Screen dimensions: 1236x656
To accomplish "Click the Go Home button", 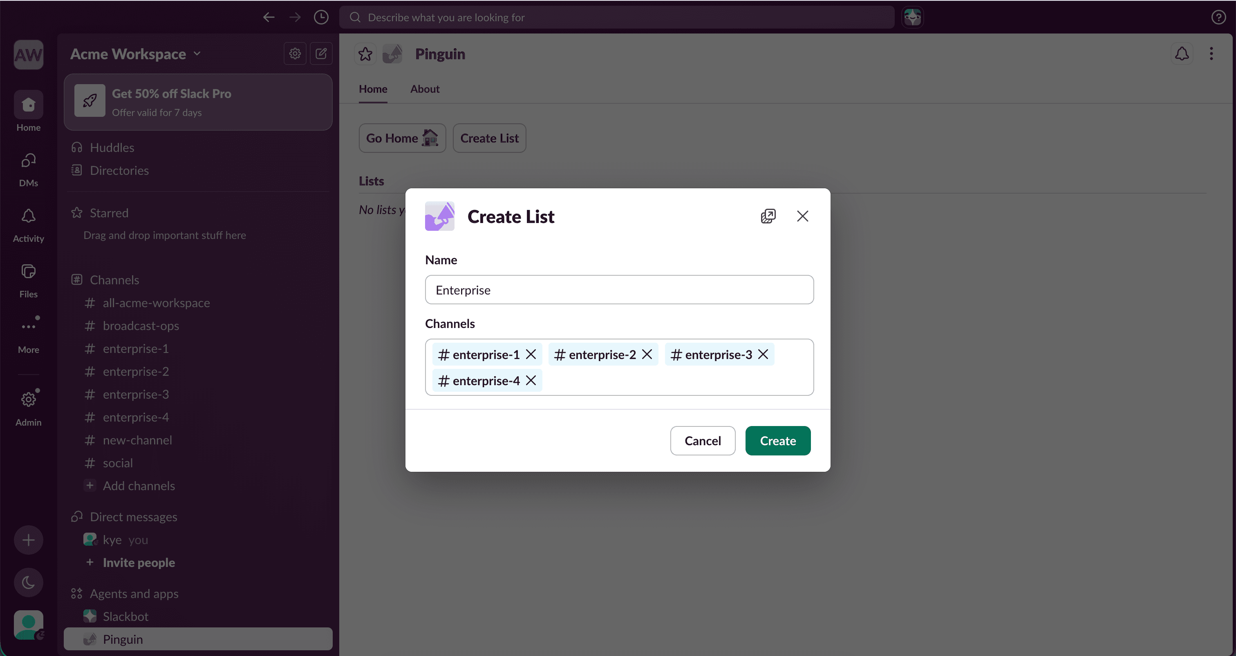I will (402, 138).
